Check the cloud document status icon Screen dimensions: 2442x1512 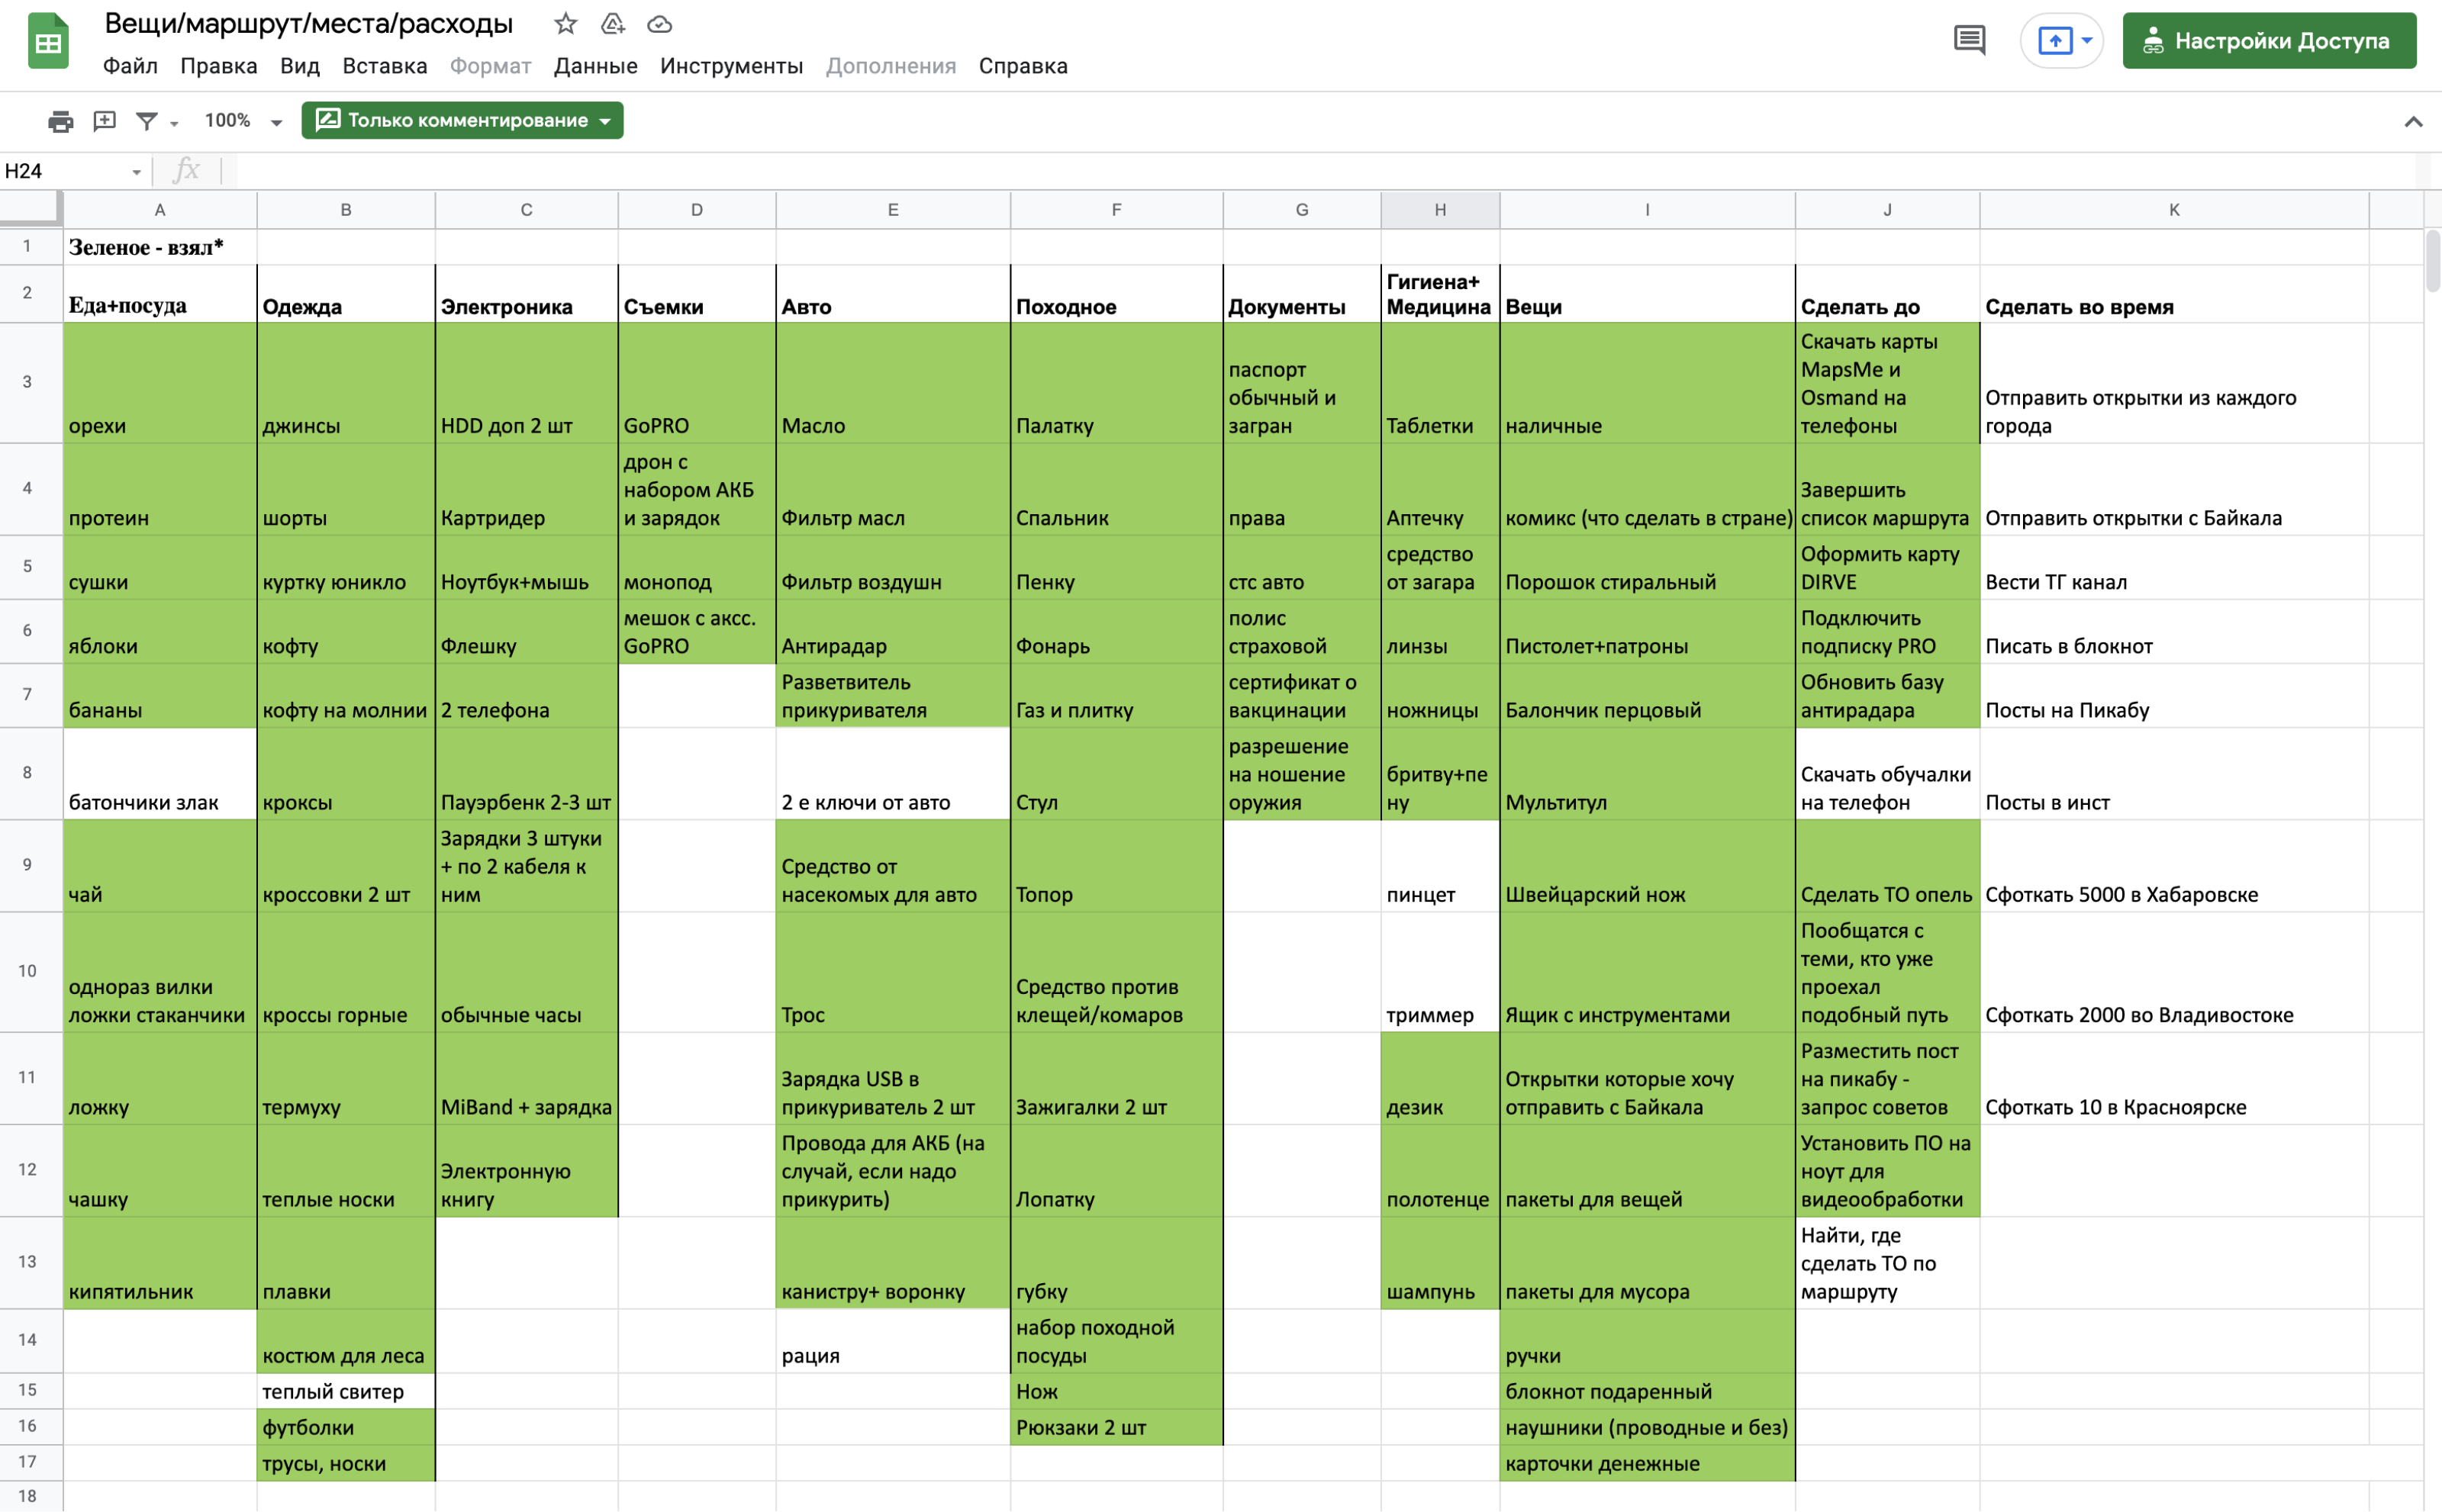coord(659,24)
